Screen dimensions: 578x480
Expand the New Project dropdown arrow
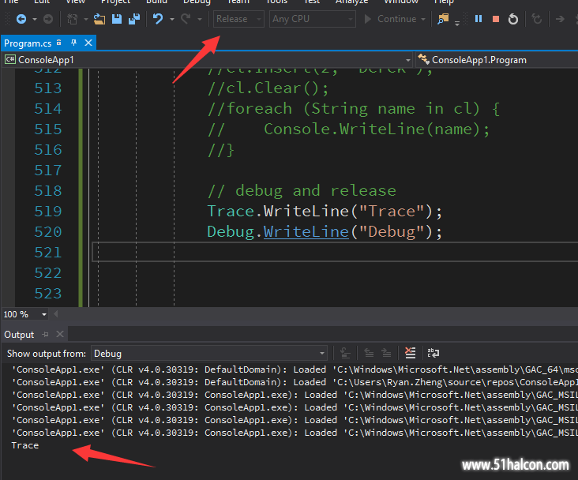click(85, 19)
